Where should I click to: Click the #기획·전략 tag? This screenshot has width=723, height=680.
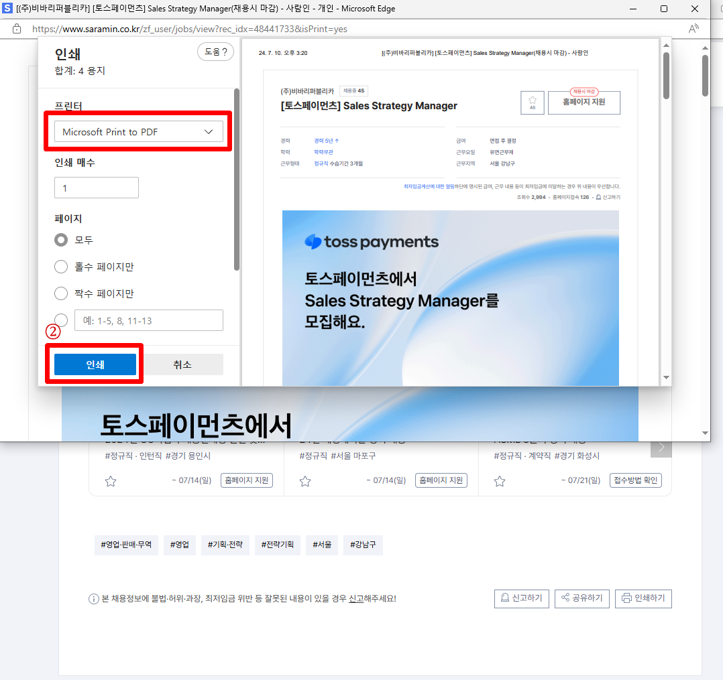coord(225,545)
